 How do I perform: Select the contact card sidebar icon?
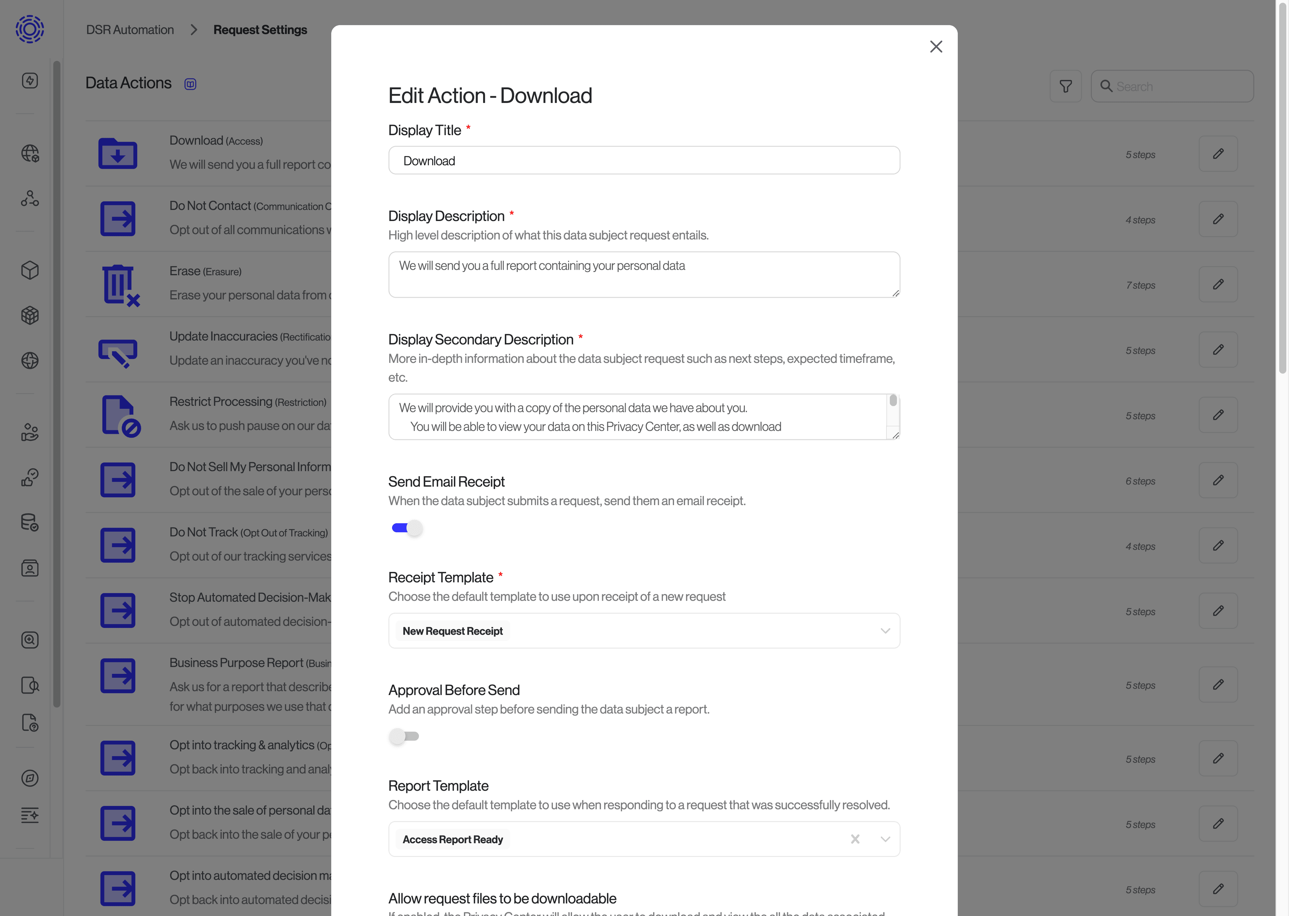[29, 568]
